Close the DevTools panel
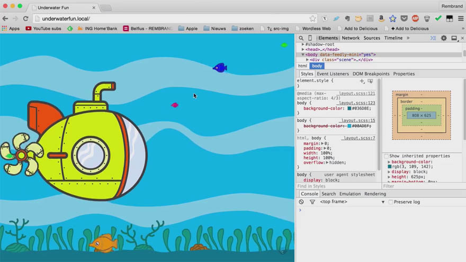The width and height of the screenshot is (466, 262). [462, 38]
